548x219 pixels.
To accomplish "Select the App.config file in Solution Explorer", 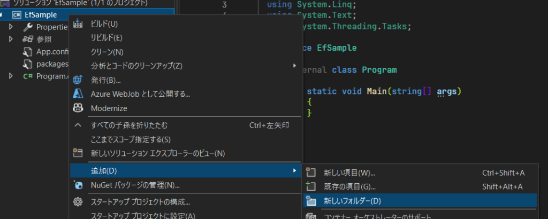I will 50,52.
